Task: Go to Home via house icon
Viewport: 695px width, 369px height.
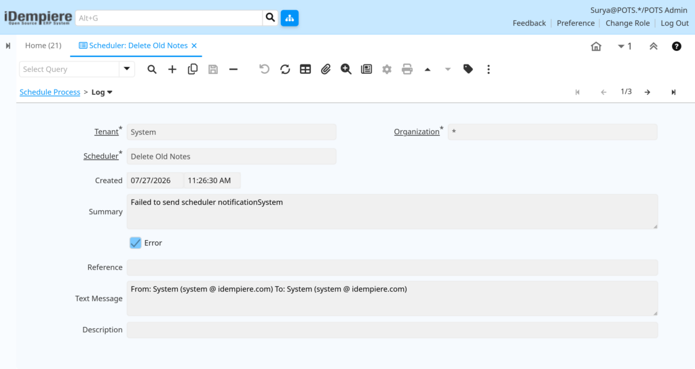Action: [596, 46]
